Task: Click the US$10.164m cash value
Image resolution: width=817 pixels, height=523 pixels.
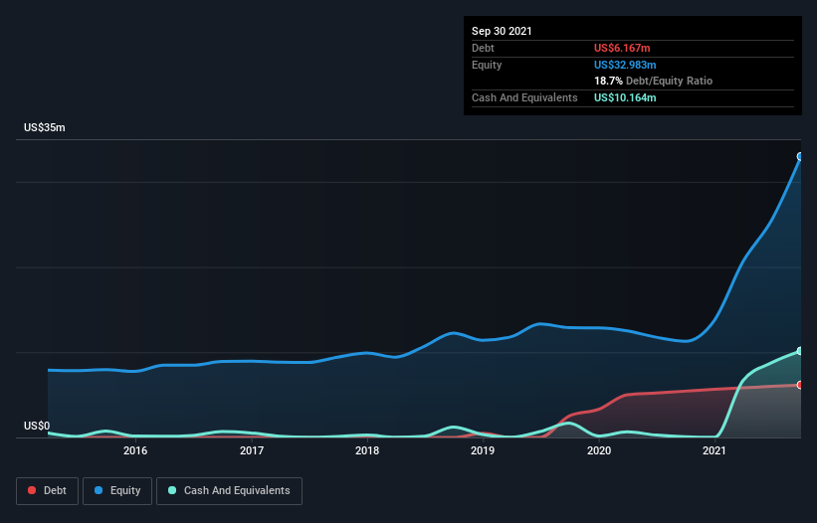Action: pos(625,97)
